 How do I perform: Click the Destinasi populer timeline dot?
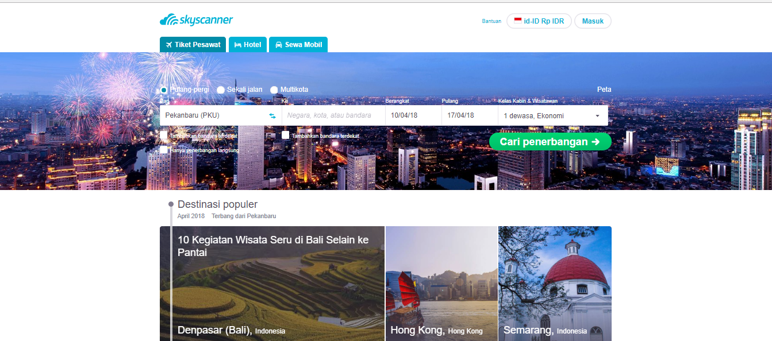click(171, 204)
